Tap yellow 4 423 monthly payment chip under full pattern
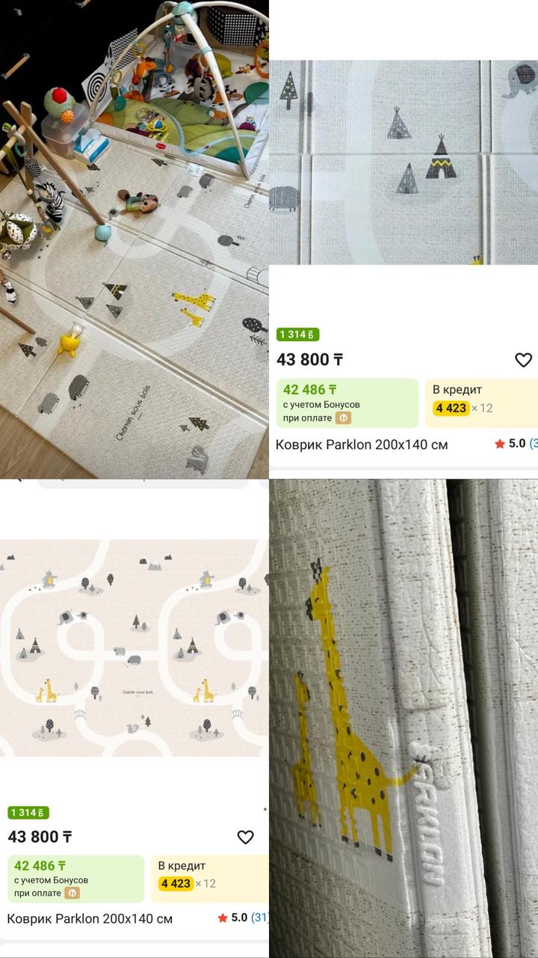 click(176, 883)
